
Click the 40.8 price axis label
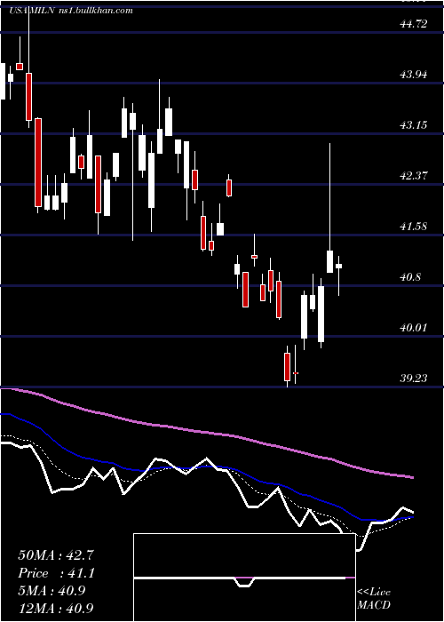click(410, 277)
